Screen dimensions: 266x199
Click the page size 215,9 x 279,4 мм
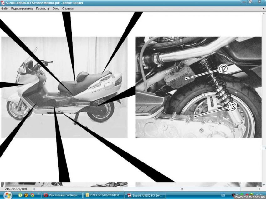[x=16, y=189]
